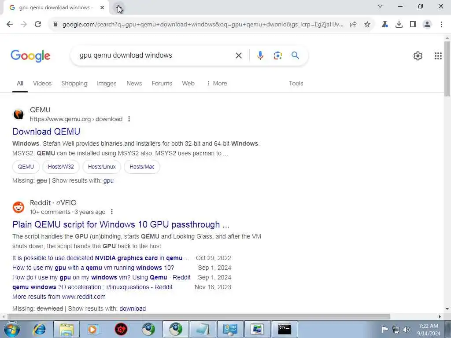Viewport: 451px width, 338px height.
Task: Click the Reddit favicon
Action: 18,207
